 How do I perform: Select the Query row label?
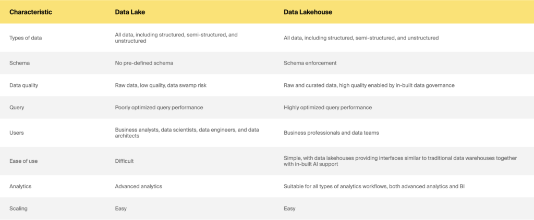tap(17, 107)
